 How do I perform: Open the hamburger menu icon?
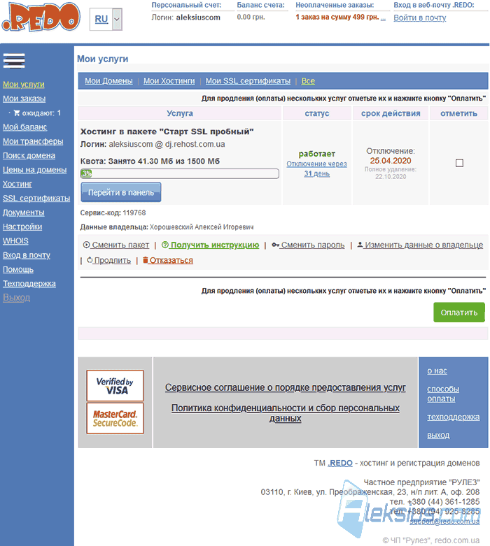point(14,61)
